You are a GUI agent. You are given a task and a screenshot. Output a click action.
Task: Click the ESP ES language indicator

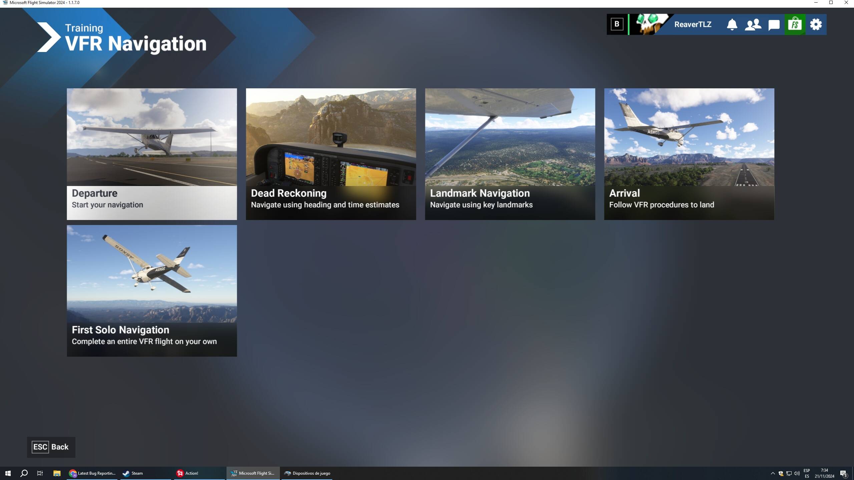pyautogui.click(x=807, y=473)
